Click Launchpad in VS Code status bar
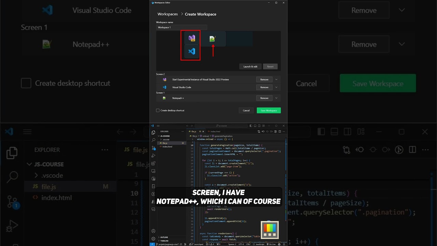This screenshot has width=437, height=246. pos(196,244)
